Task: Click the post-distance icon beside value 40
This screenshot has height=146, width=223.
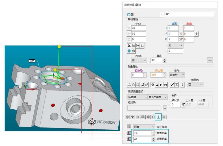Action: click(129, 139)
